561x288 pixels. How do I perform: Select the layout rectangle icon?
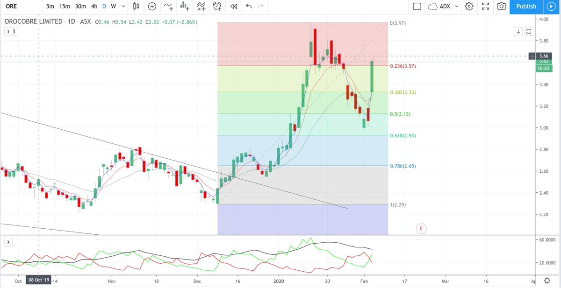click(x=417, y=7)
